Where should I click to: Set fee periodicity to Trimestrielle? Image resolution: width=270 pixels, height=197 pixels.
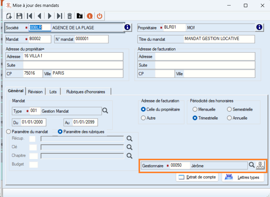[205, 118]
